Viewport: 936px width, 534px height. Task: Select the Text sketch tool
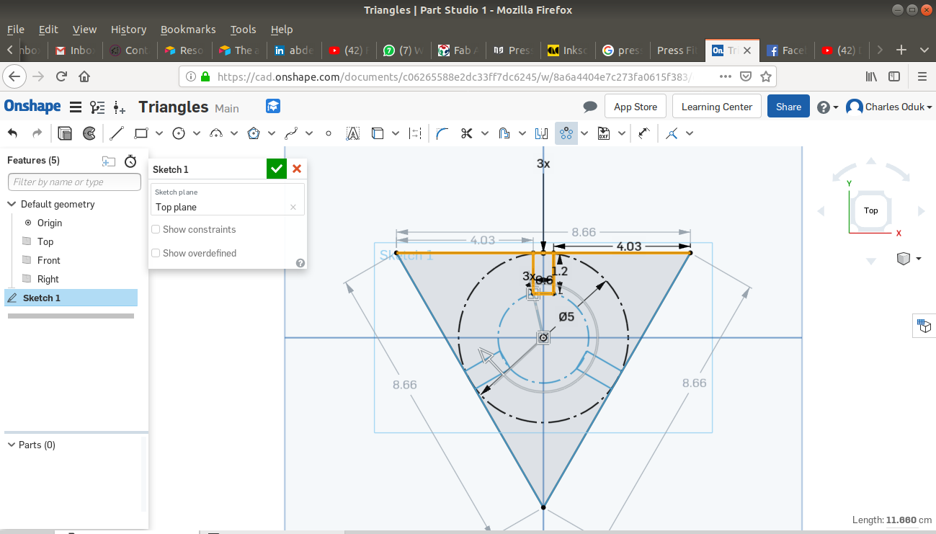[x=352, y=133]
